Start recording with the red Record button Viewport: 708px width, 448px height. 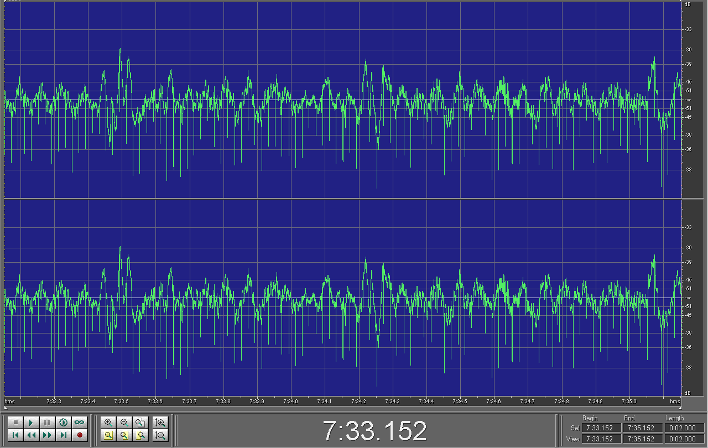tap(80, 435)
